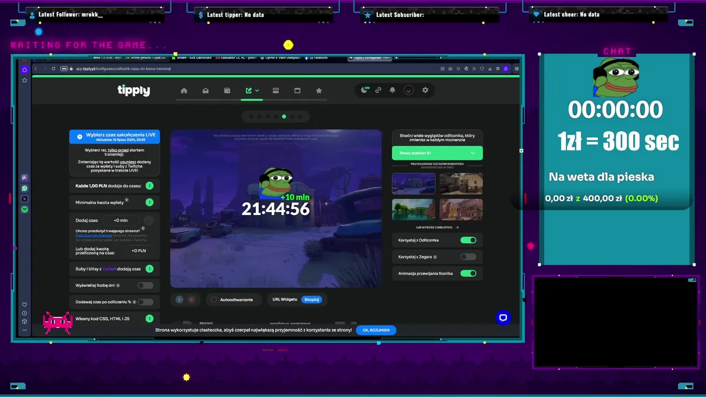Select the active green step dot indicator

click(x=284, y=116)
